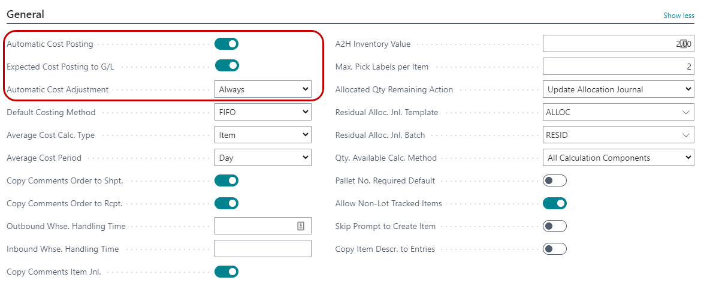The image size is (701, 292).
Task: Open Qty. Available Calc. Method dropdown
Action: click(x=618, y=158)
